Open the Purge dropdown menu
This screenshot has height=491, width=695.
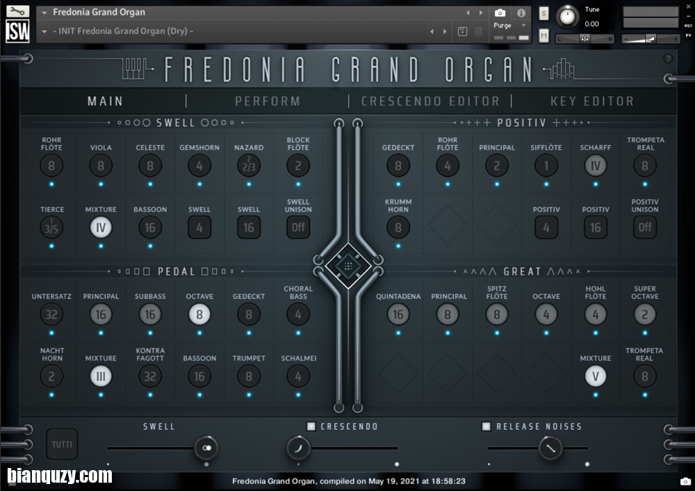(x=524, y=26)
